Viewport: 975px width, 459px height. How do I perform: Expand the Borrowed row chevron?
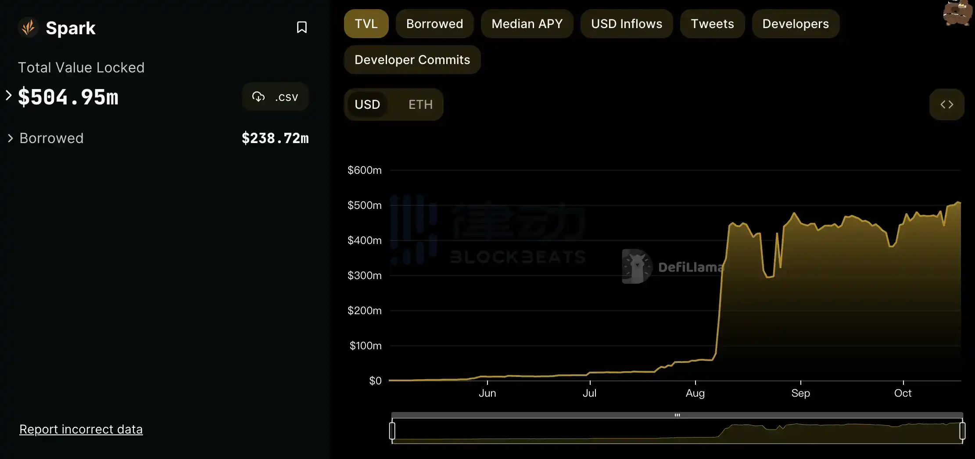point(11,138)
